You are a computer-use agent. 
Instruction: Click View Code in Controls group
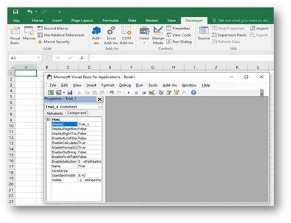[179, 35]
